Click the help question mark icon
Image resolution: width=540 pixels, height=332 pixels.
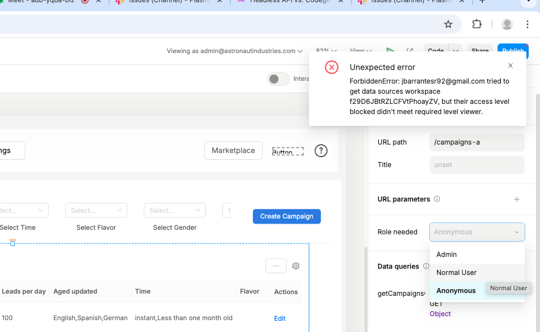pos(321,151)
